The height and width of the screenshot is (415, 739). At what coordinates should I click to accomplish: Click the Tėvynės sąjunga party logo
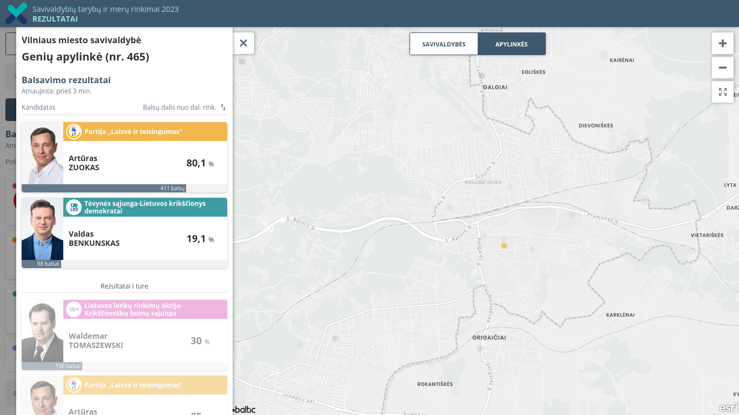click(x=74, y=207)
